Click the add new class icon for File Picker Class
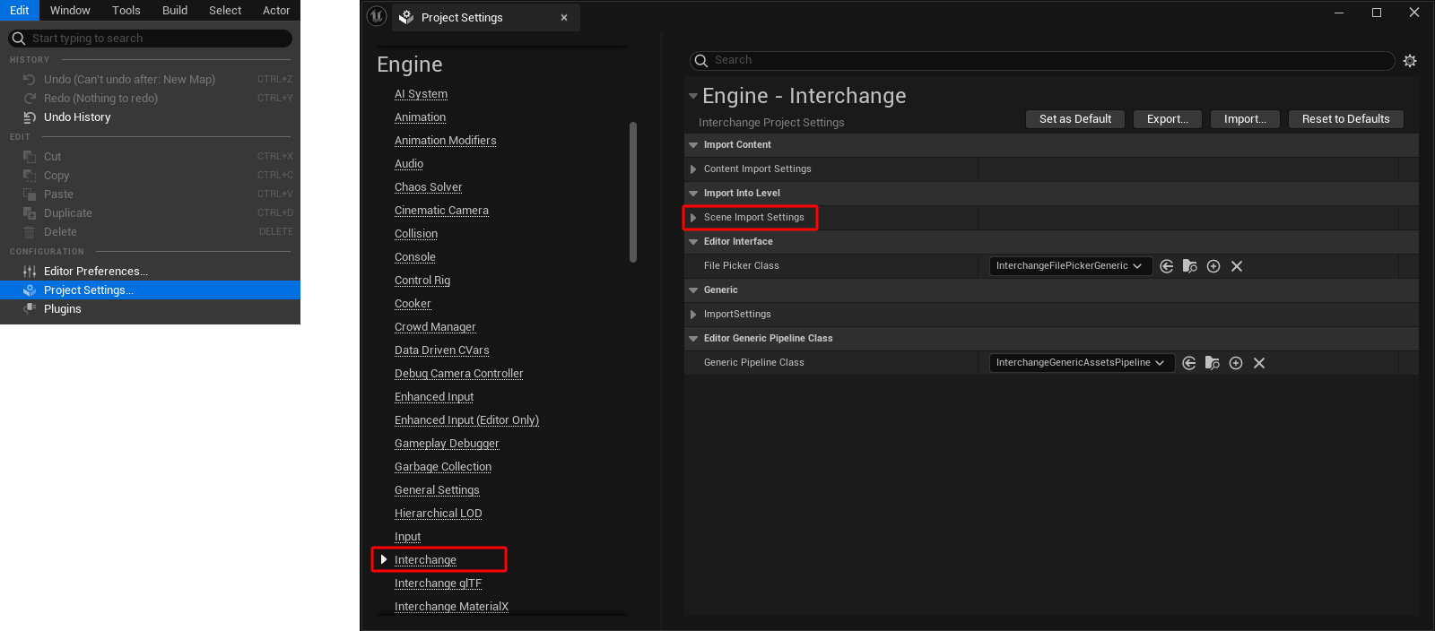 tap(1213, 266)
